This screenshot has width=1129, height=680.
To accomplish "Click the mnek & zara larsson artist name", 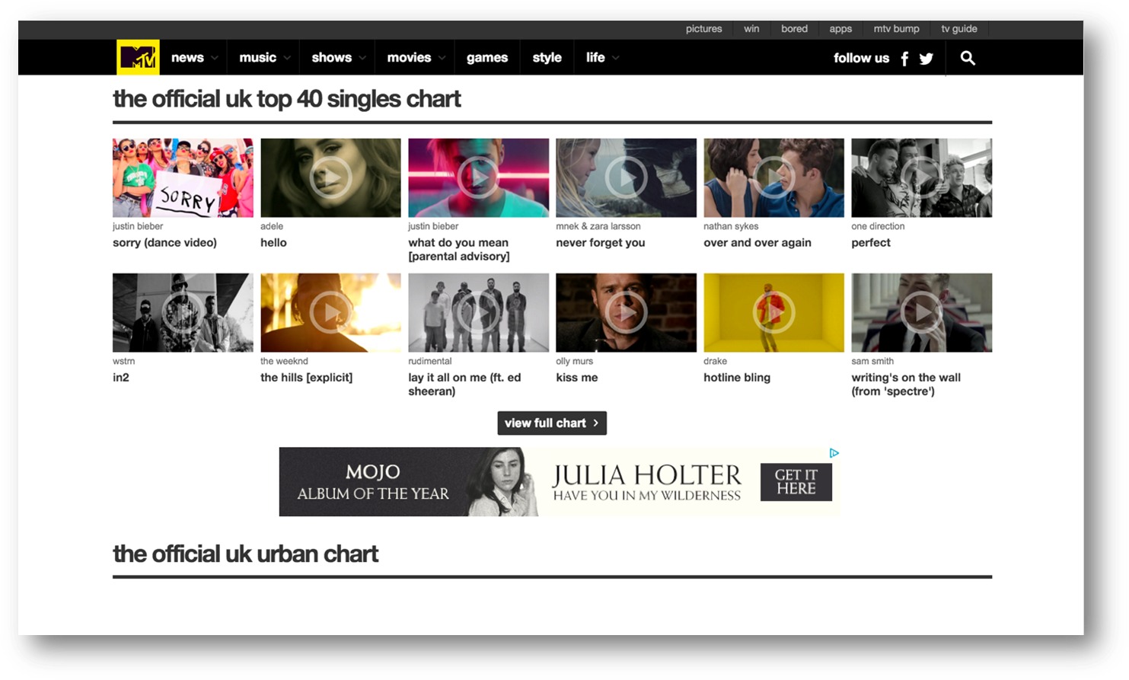I will click(598, 226).
